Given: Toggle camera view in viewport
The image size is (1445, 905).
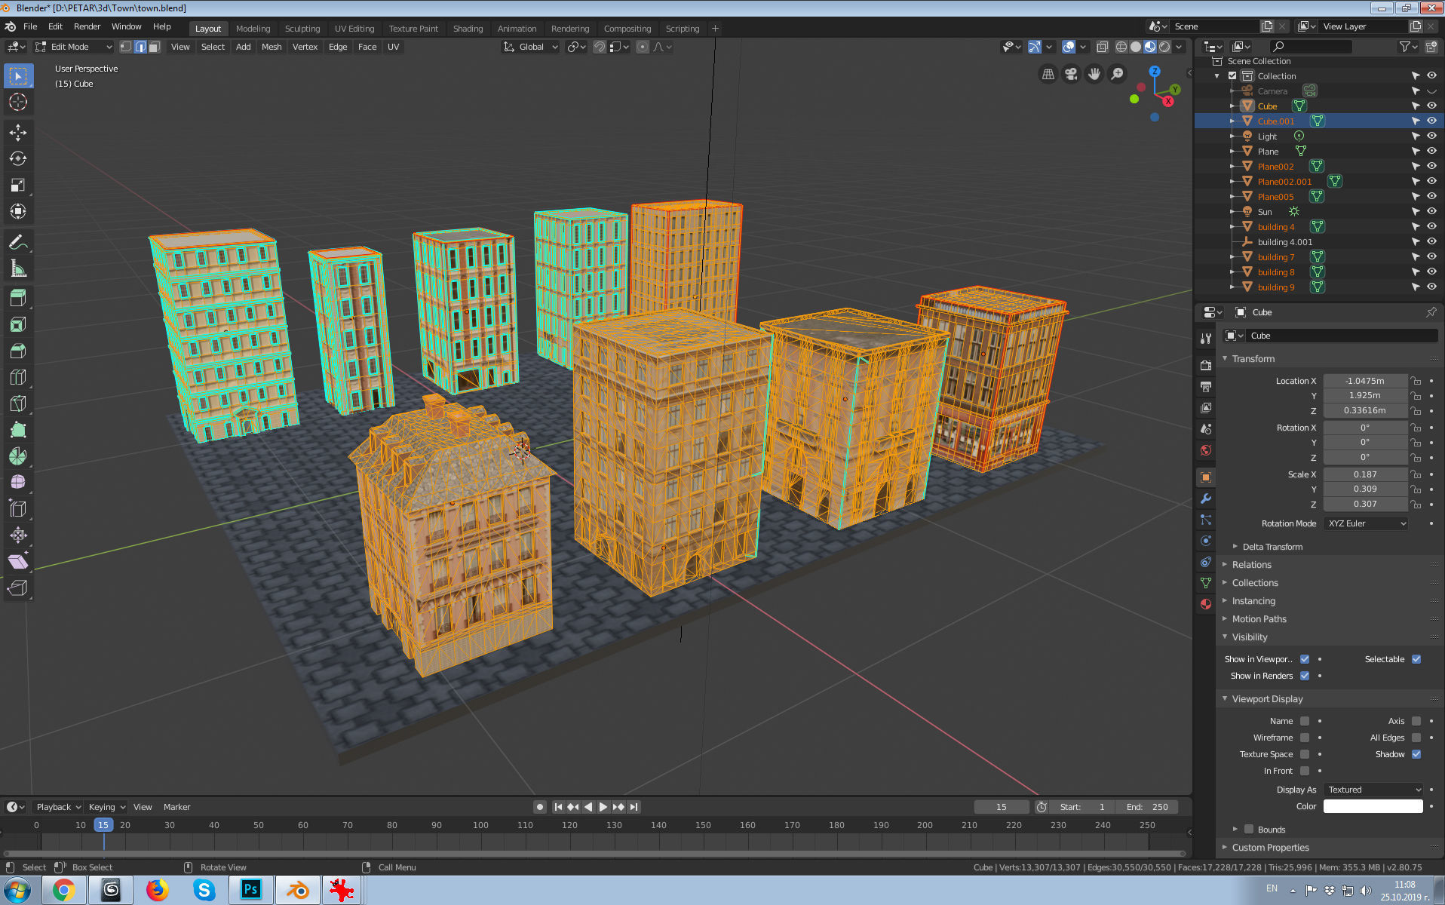Looking at the screenshot, I should tap(1071, 74).
